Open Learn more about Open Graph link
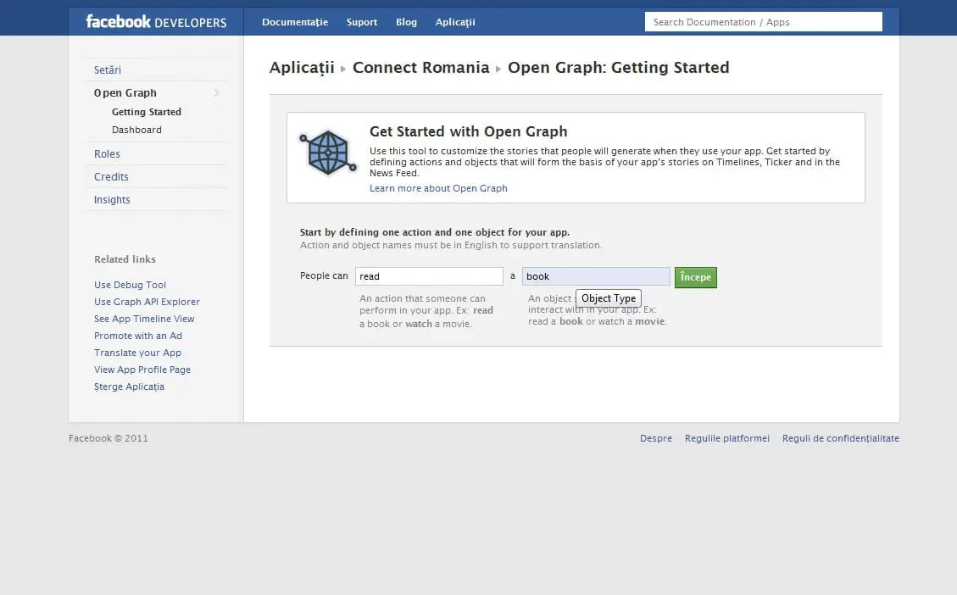Image resolution: width=957 pixels, height=595 pixels. coord(438,188)
